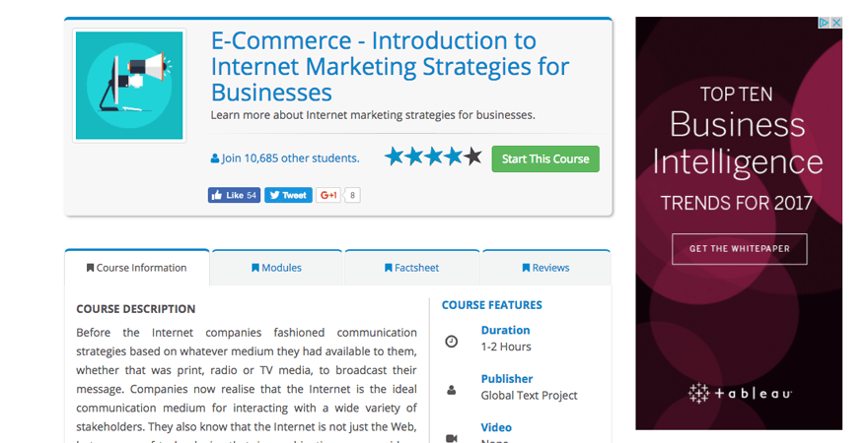Image resolution: width=868 pixels, height=443 pixels.
Task: Click the person icon beside Publisher
Action: click(452, 390)
